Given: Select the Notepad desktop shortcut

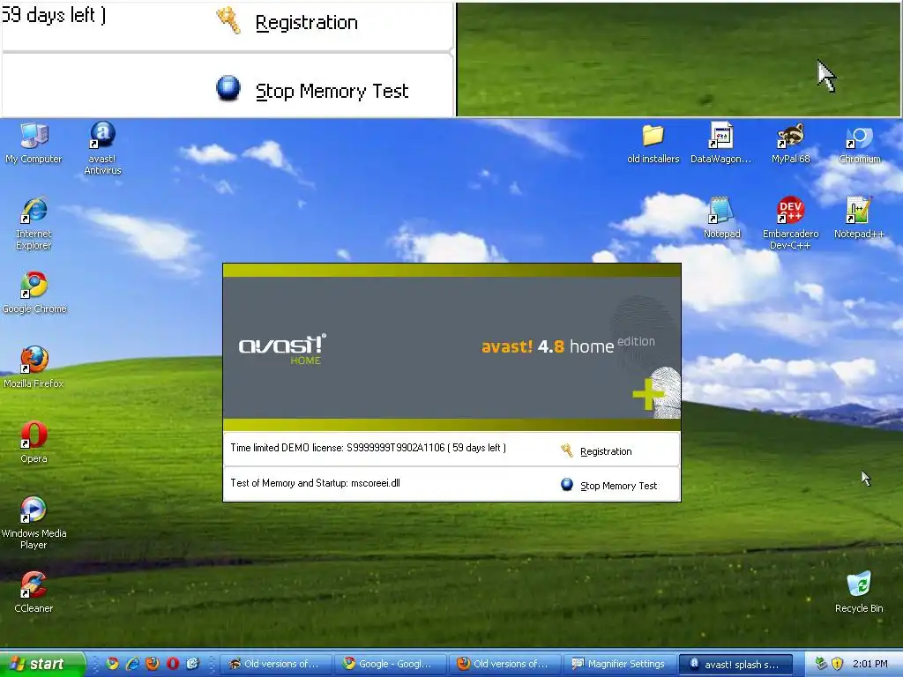Looking at the screenshot, I should (x=721, y=218).
